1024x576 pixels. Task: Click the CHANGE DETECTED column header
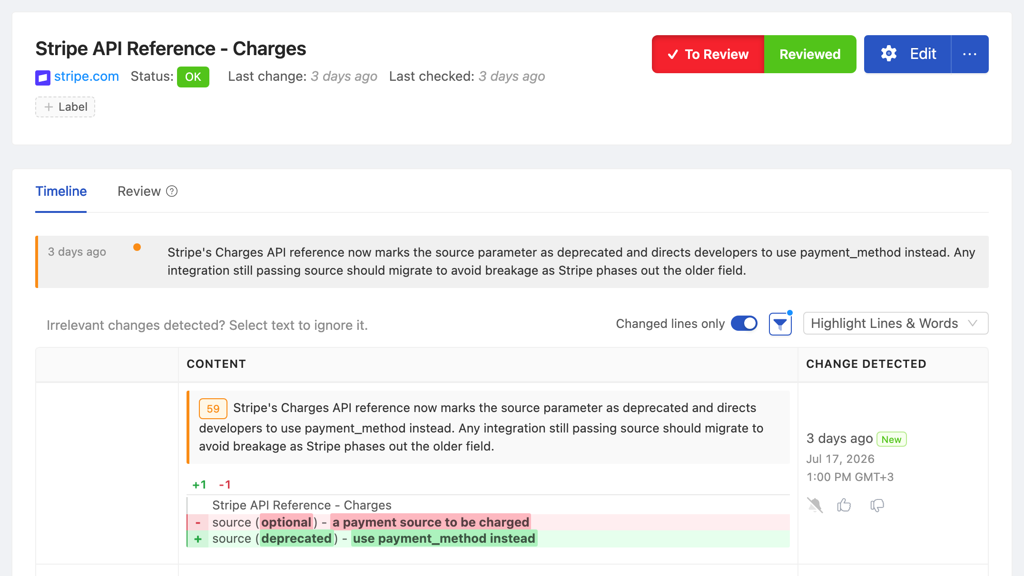coord(866,364)
